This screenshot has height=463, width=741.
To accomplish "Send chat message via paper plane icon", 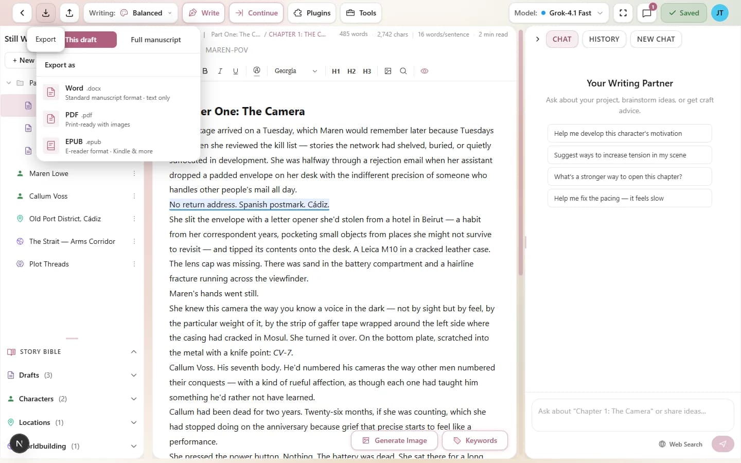I will click(722, 443).
